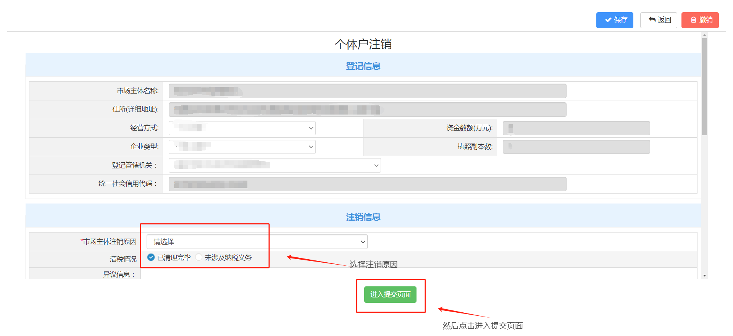Image resolution: width=733 pixels, height=336 pixels.
Task: Click the return arrow icon on 返回
Action: click(652, 20)
